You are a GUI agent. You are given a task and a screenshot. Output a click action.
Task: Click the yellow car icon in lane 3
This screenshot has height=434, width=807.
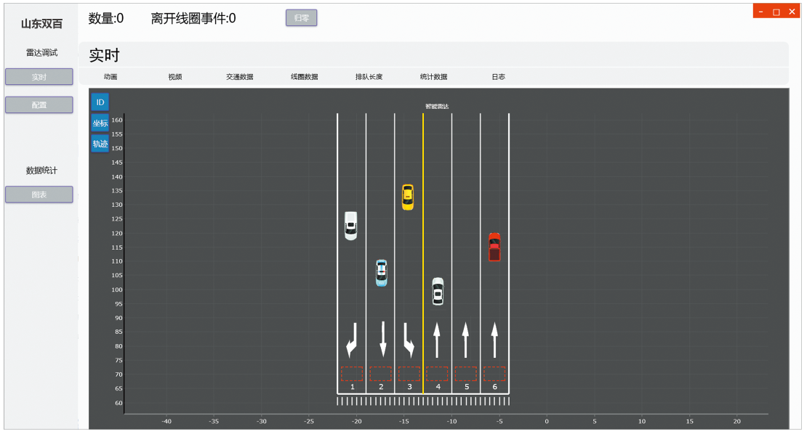click(x=408, y=197)
